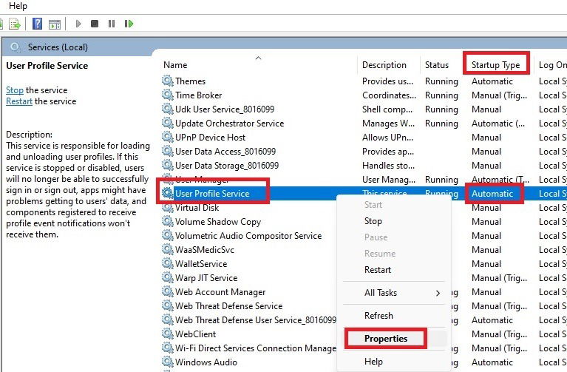
Task: Click the Stop Service square icon
Action: (x=95, y=24)
